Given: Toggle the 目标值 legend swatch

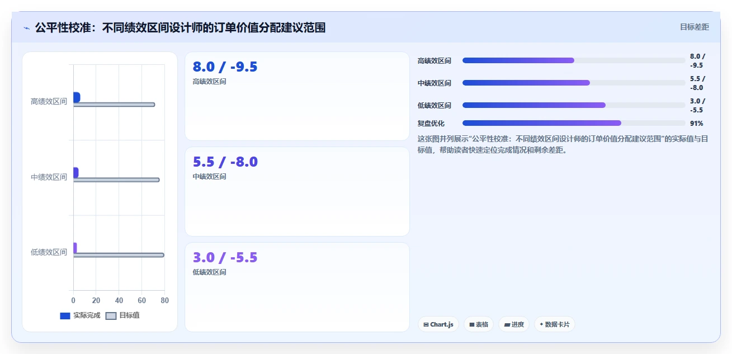Looking at the screenshot, I should (x=111, y=316).
